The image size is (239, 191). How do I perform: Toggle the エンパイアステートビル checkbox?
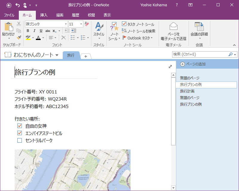pos(20,133)
